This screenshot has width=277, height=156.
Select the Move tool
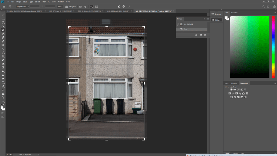[x=3, y=15]
